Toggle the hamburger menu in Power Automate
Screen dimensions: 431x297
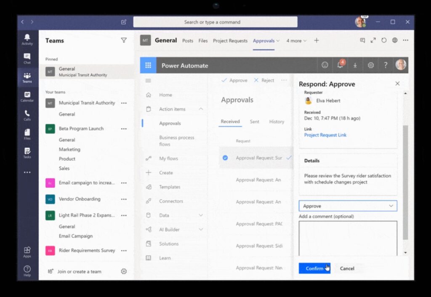coord(148,80)
